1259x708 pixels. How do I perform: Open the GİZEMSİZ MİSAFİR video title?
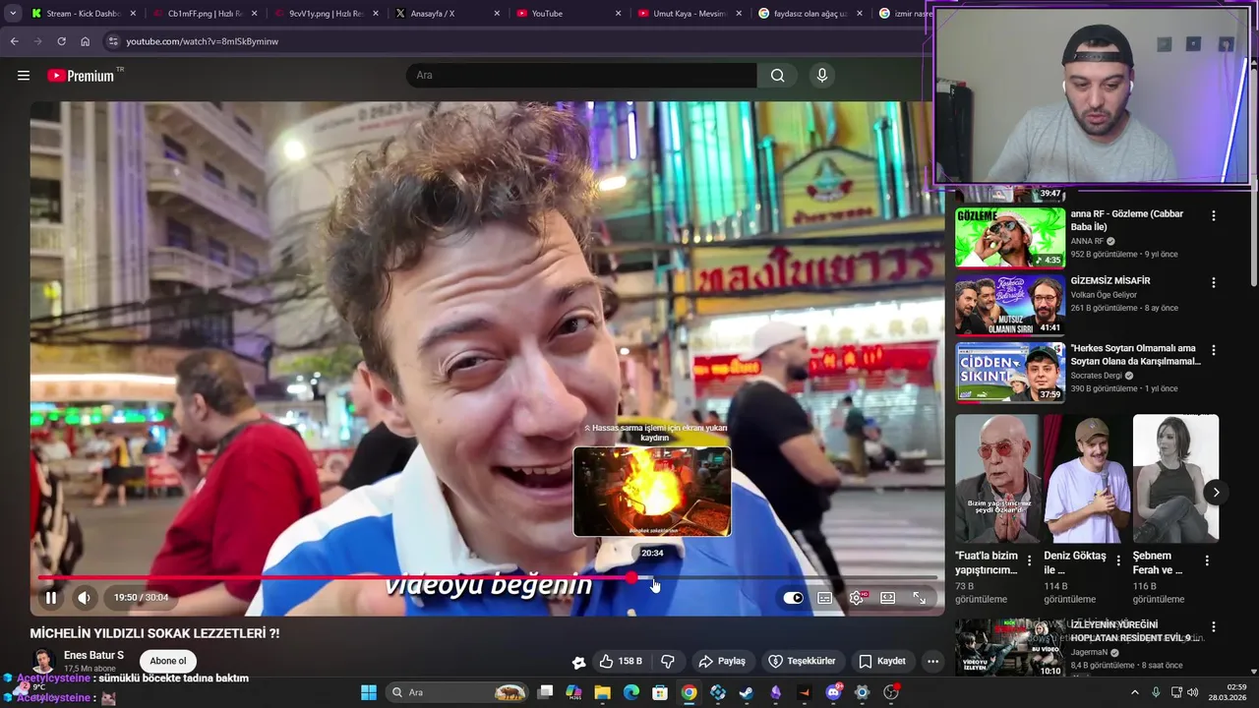1110,280
